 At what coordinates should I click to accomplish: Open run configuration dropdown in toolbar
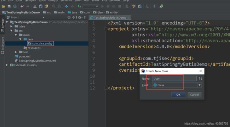[x=91, y=6]
